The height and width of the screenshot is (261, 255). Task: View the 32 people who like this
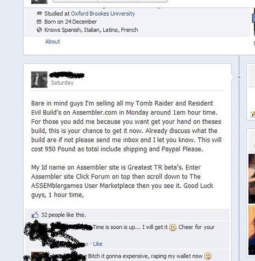coord(63,215)
